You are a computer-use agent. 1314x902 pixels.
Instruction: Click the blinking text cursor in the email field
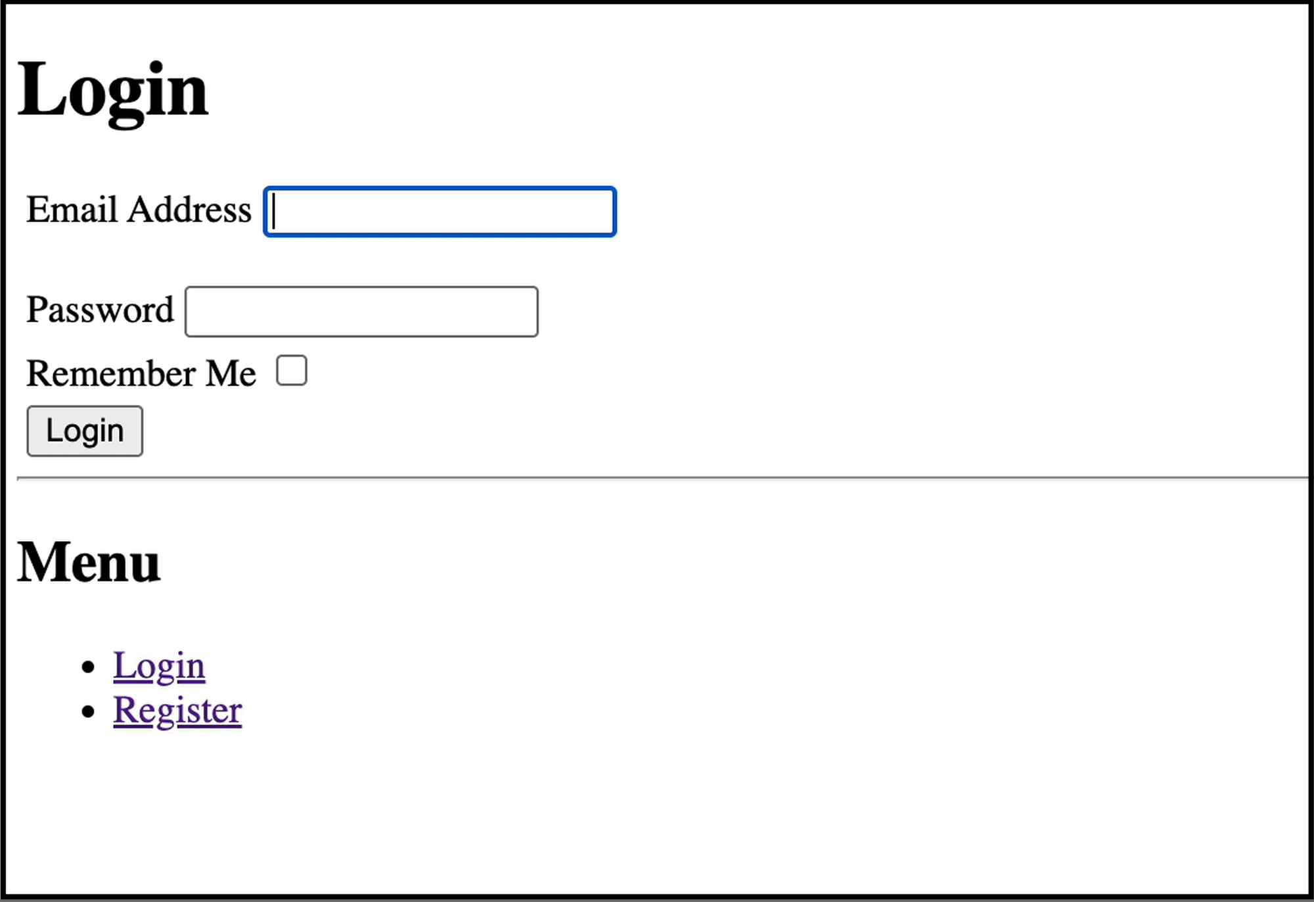pos(274,212)
